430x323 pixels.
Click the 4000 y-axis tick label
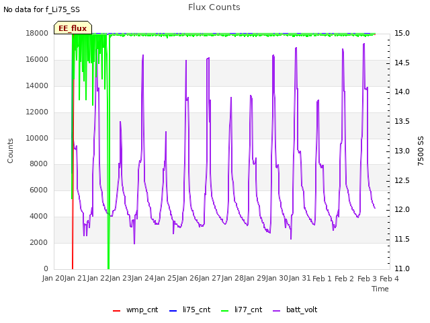click(39, 217)
